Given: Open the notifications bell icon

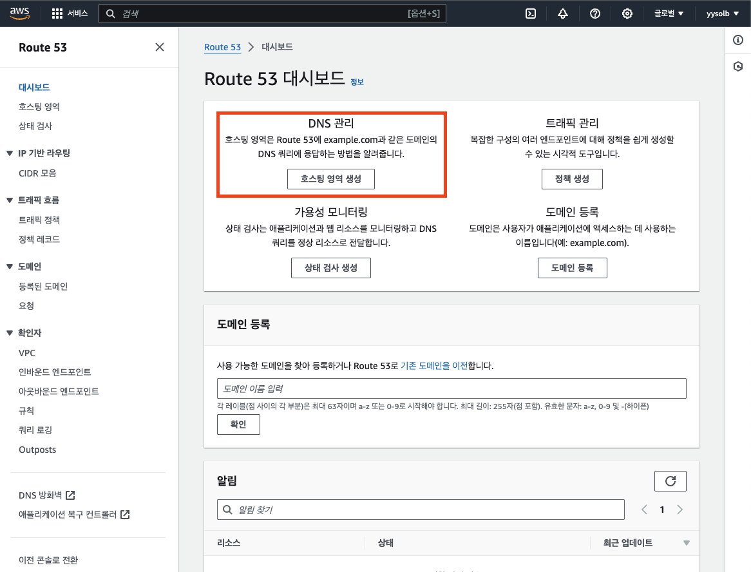Looking at the screenshot, I should click(x=563, y=14).
